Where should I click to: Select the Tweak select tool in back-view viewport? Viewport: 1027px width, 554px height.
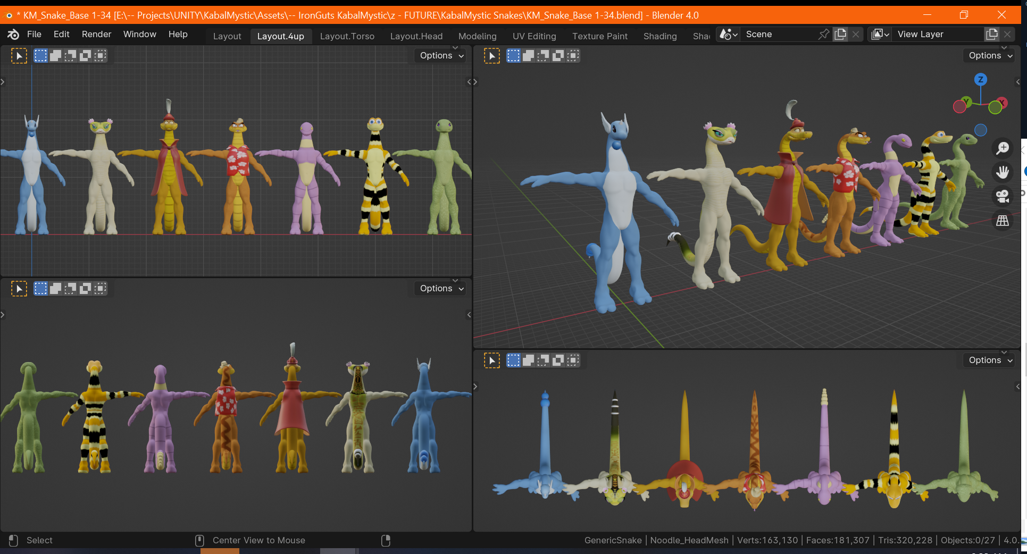point(19,289)
